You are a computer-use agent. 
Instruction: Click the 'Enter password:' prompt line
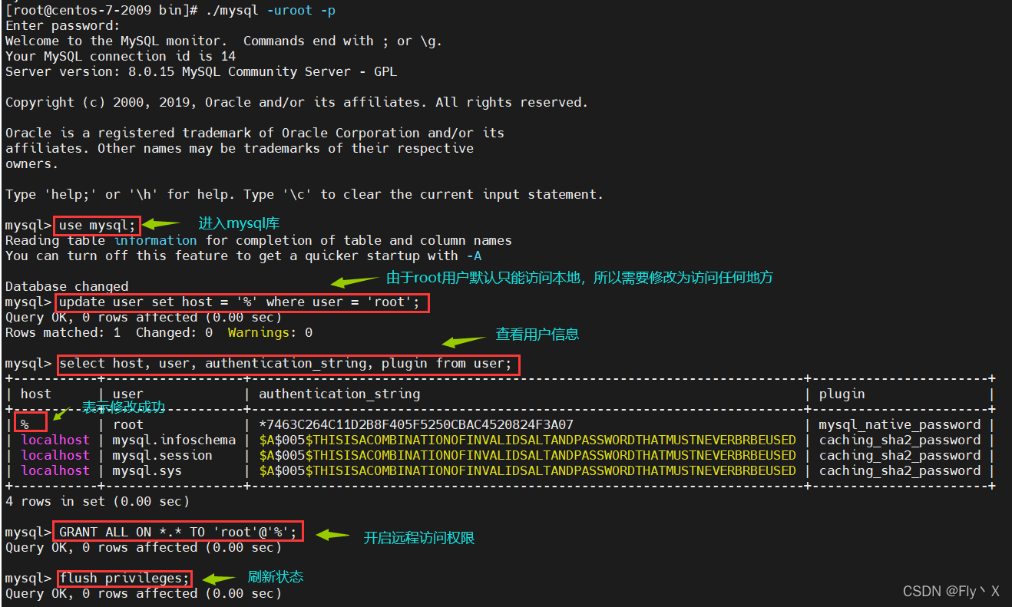coord(63,25)
